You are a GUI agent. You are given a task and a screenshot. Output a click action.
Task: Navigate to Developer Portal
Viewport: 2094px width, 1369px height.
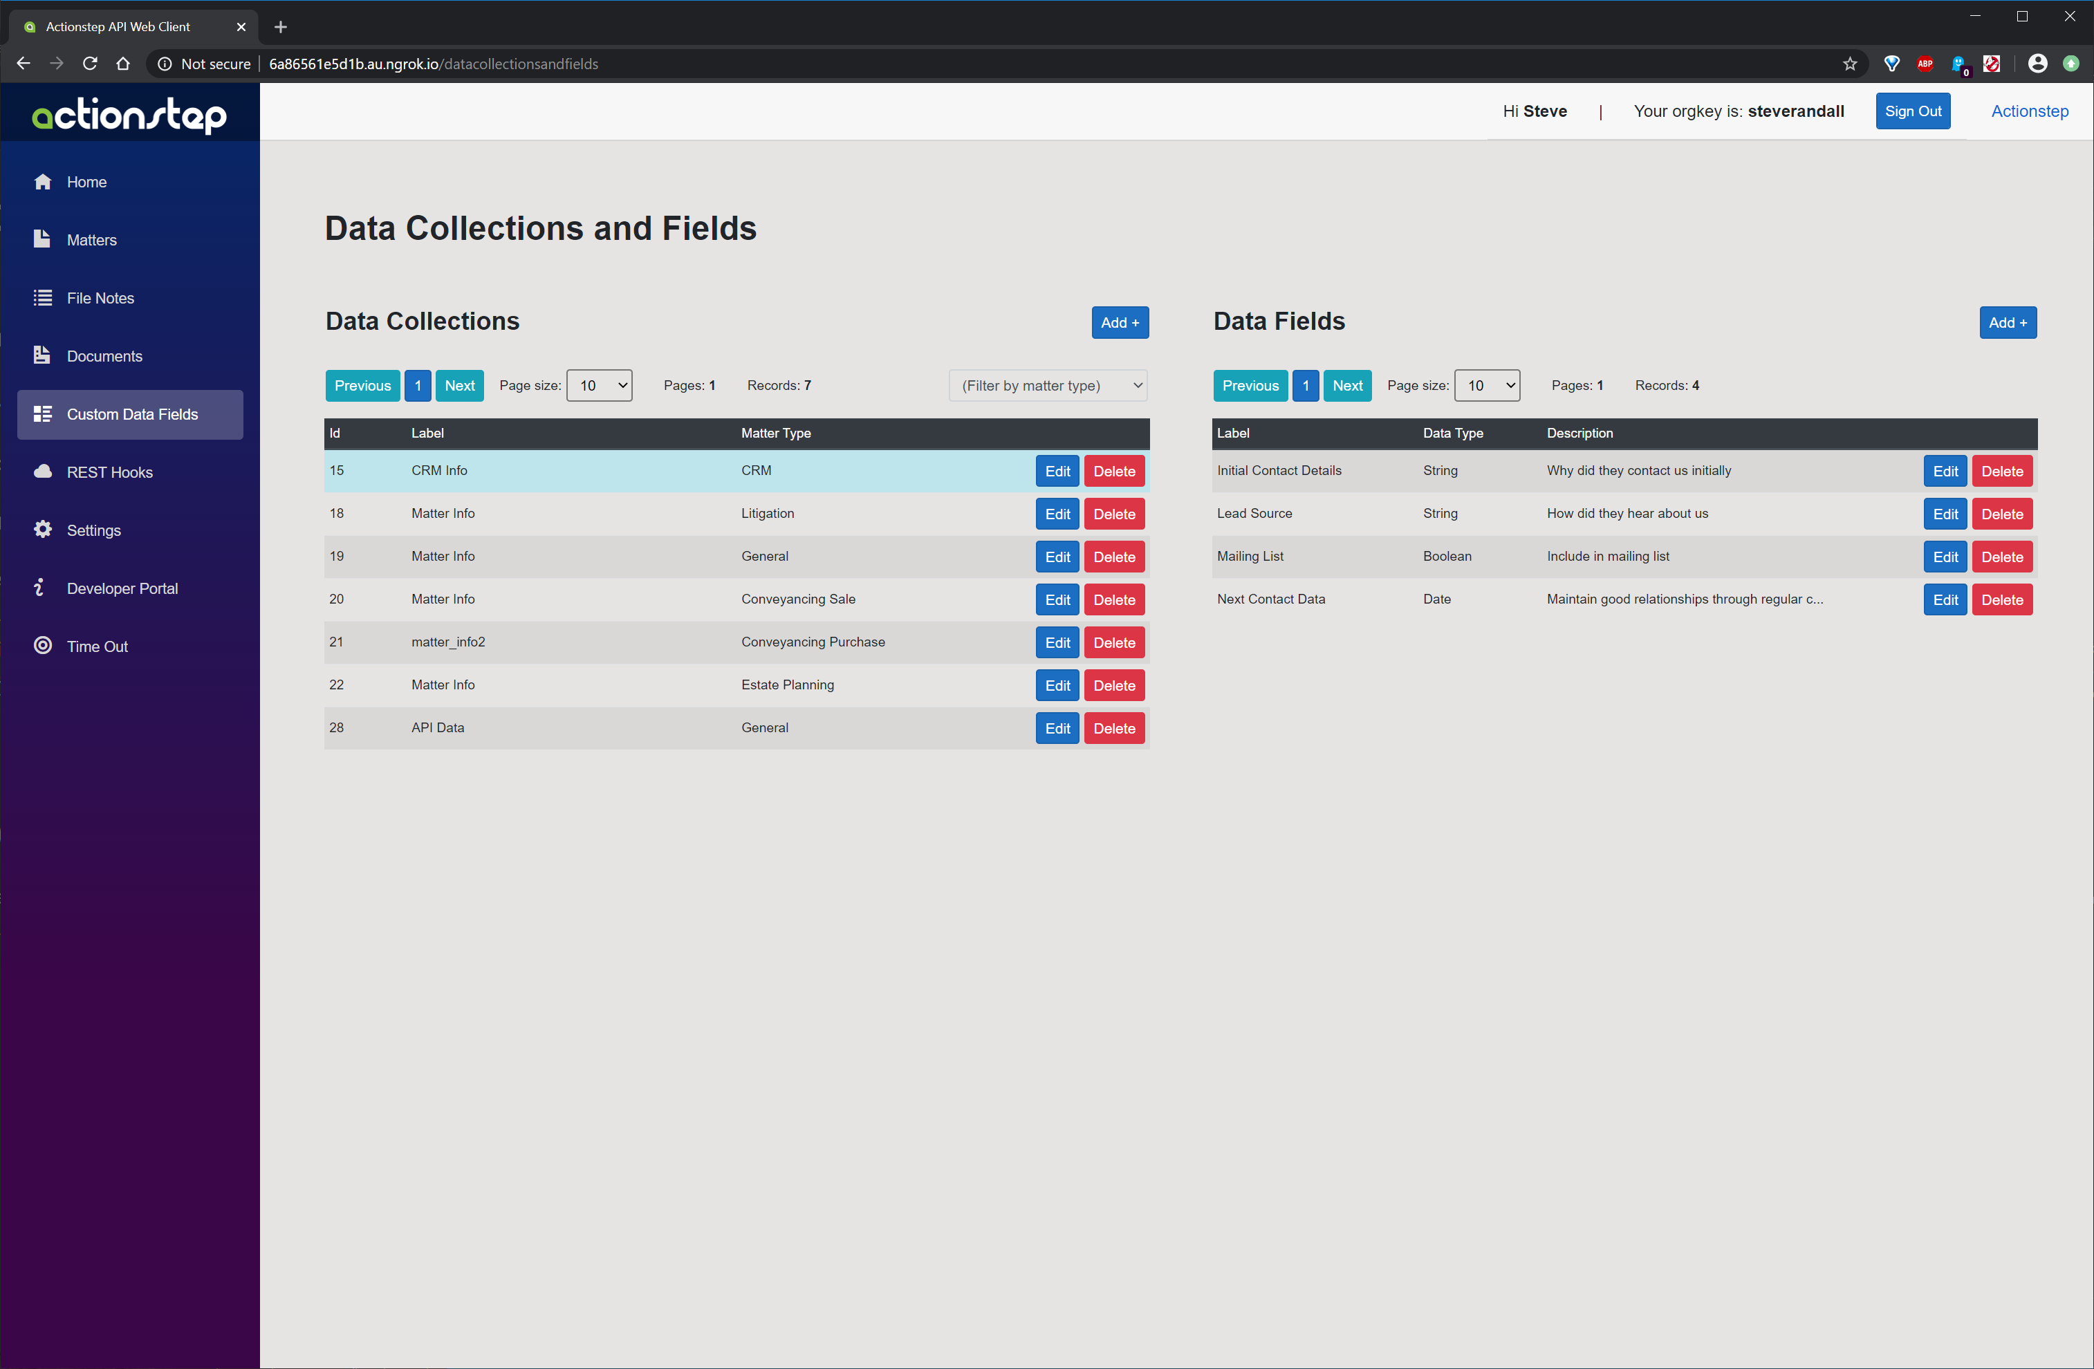click(x=122, y=587)
